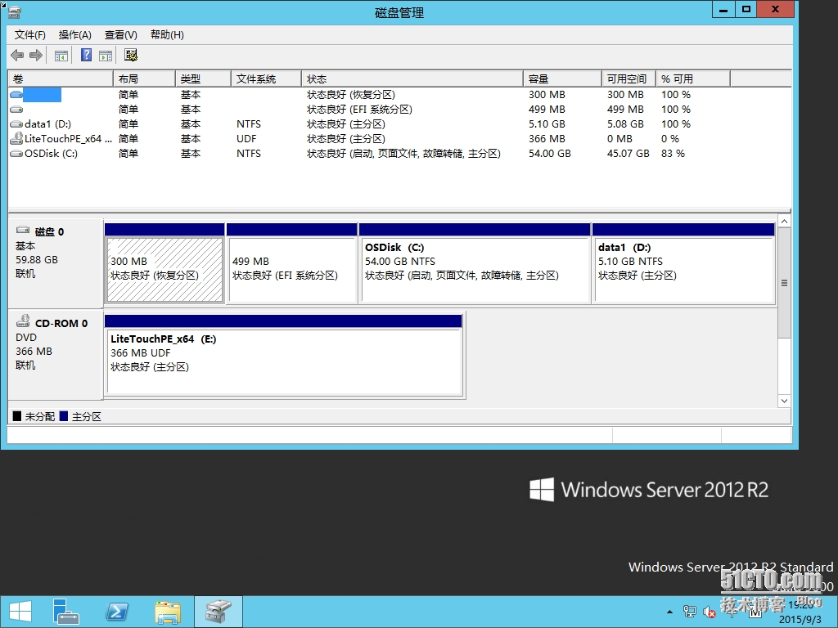Open Windows PowerShell from the taskbar

coord(117,612)
